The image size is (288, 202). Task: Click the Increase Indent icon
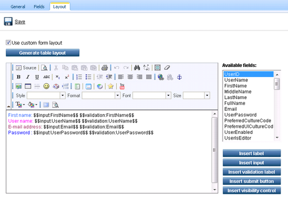pos(109,77)
